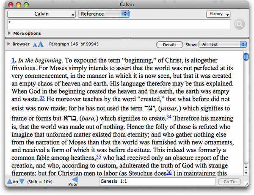
Task: Click the scrollbar down arrow
Action: coord(246,173)
